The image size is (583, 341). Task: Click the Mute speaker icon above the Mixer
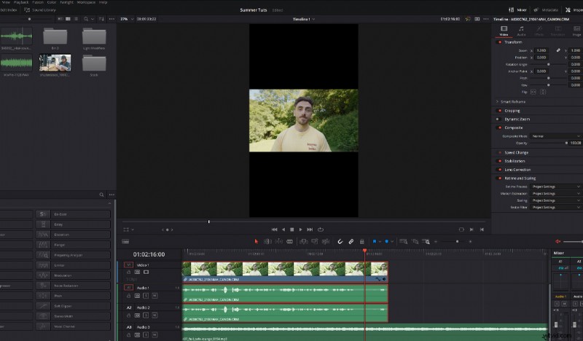click(x=557, y=241)
